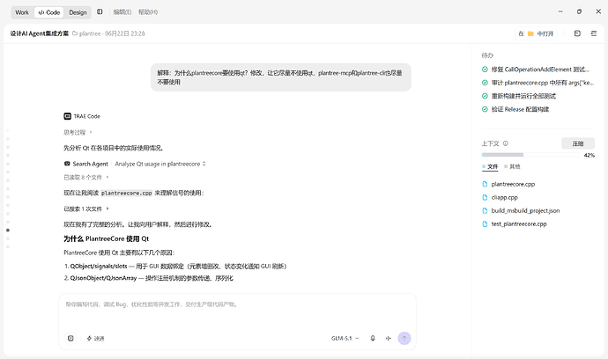This screenshot has height=359, width=608.
Task: Select todo text 验证 Release 配置构建
Action: point(520,110)
